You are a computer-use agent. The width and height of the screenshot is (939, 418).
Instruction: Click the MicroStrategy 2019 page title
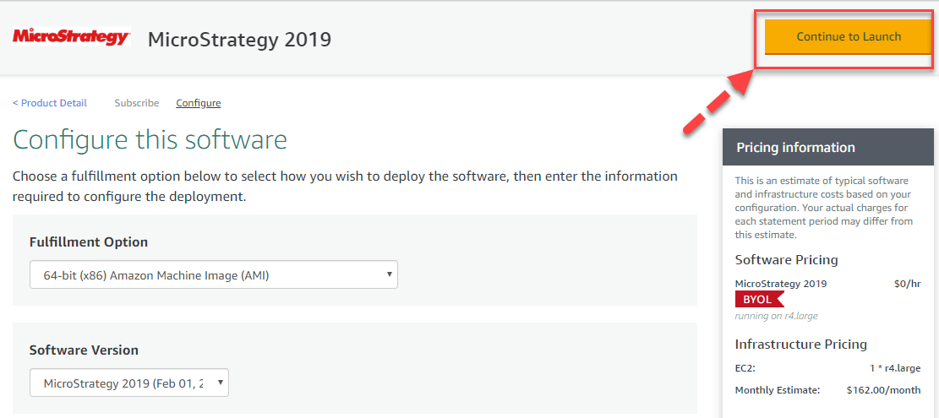[239, 39]
